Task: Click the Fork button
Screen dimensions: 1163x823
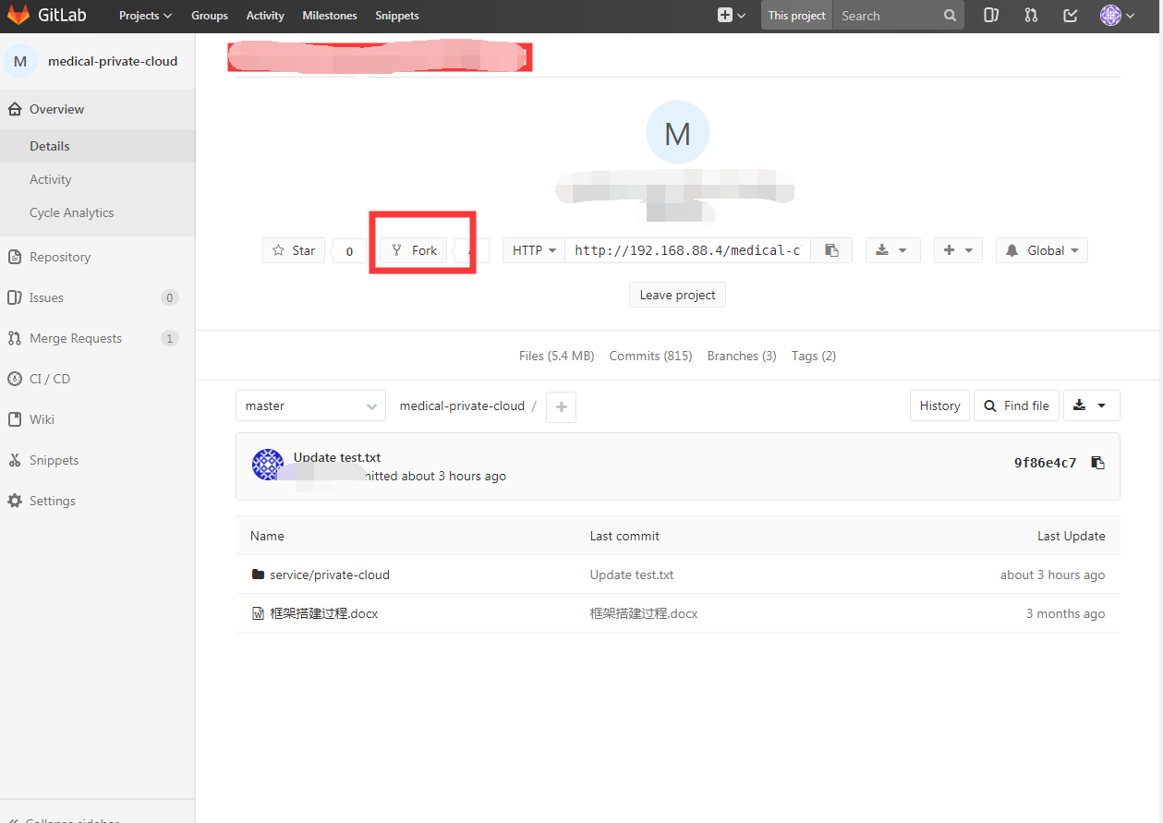Action: click(x=413, y=249)
